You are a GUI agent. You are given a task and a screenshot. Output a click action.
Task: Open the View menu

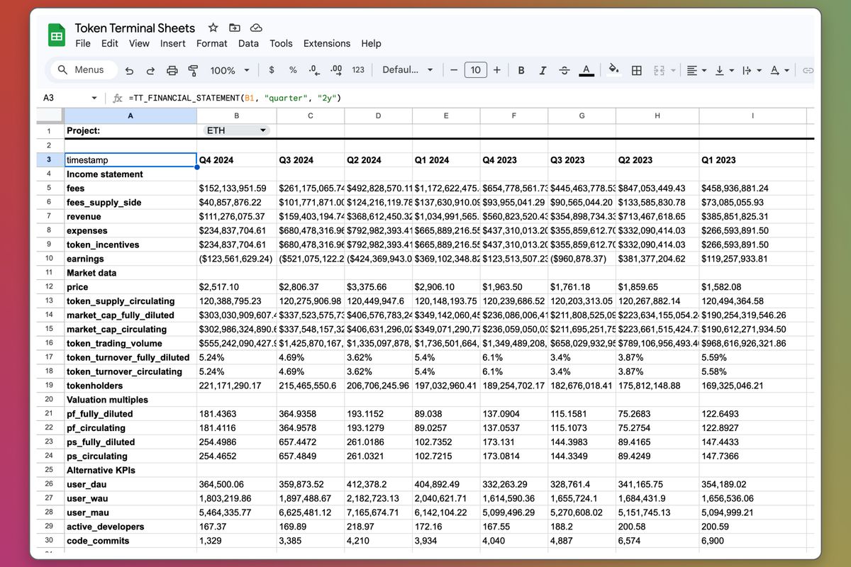point(139,43)
